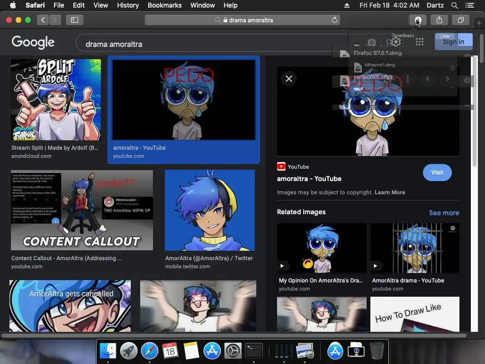Open the Trash in the Dock
This screenshot has width=485, height=364.
[x=377, y=351]
